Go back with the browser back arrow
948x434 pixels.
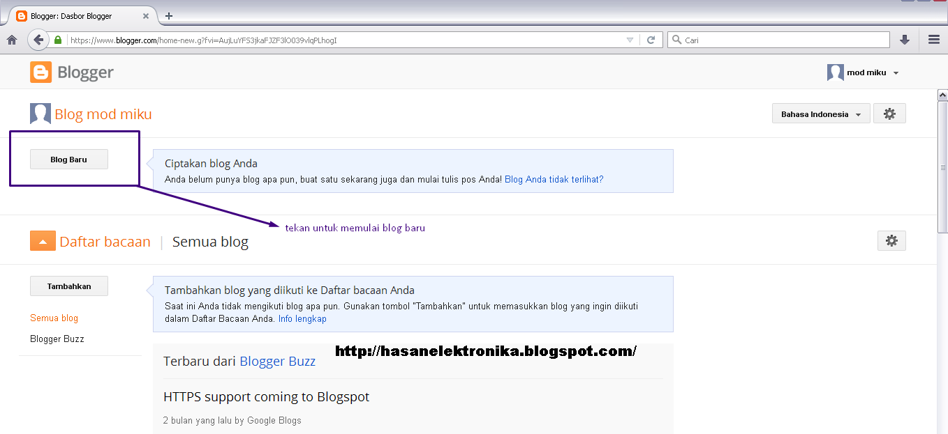tap(38, 40)
